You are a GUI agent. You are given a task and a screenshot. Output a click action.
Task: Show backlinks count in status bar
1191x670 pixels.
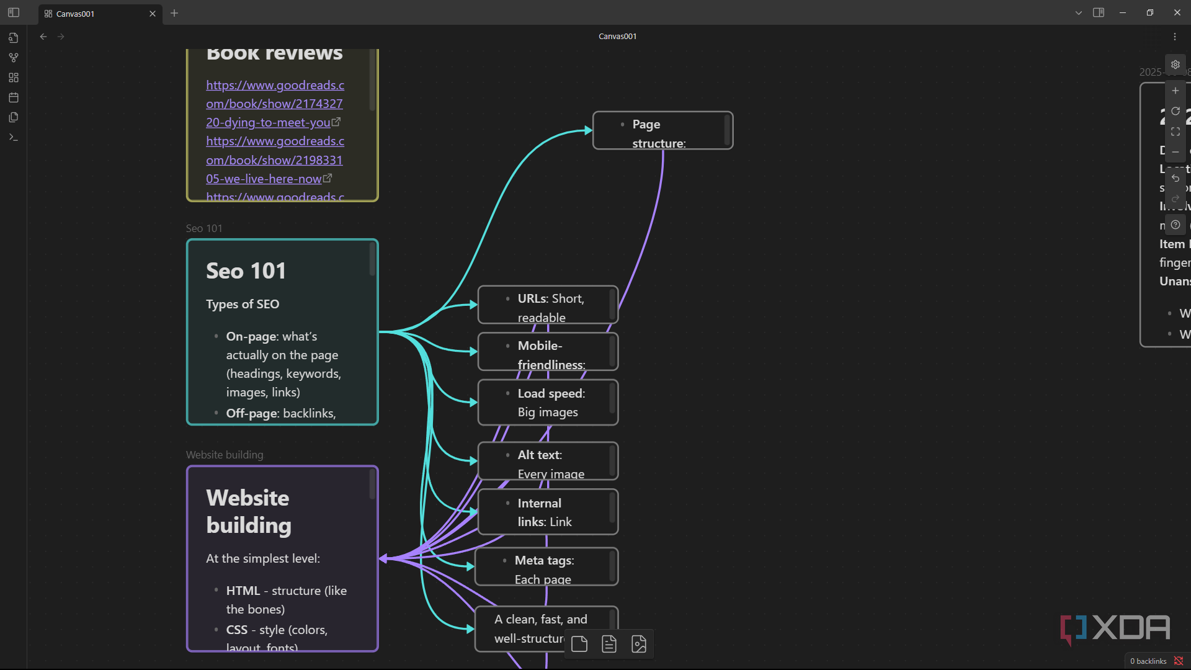1148,661
